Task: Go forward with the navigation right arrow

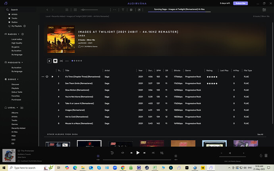Action: 52,10
